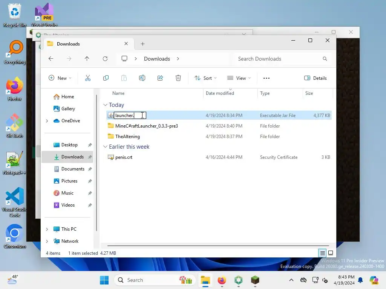Sort by Size column header
386x289 pixels.
point(317,93)
